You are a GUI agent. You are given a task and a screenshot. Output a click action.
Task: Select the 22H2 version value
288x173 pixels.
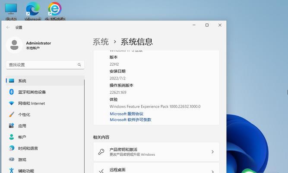tap(114, 64)
